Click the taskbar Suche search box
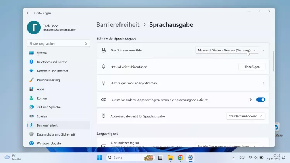Image resolution: width=290 pixels, height=163 pixels. [130, 158]
